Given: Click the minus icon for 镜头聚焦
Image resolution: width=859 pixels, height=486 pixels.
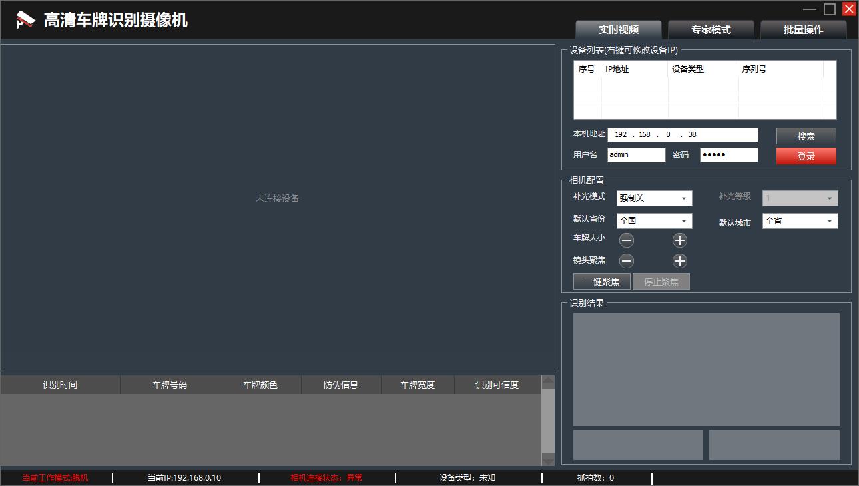Looking at the screenshot, I should (x=627, y=261).
